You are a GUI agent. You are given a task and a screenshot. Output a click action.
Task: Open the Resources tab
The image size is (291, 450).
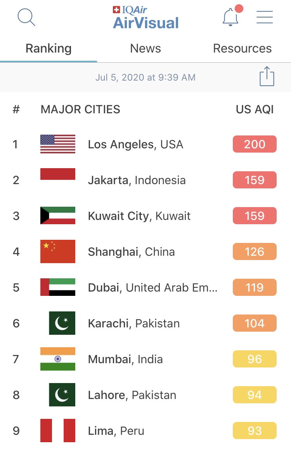click(242, 49)
